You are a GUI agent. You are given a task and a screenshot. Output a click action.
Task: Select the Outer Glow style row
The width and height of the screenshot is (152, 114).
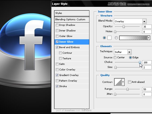72,36
